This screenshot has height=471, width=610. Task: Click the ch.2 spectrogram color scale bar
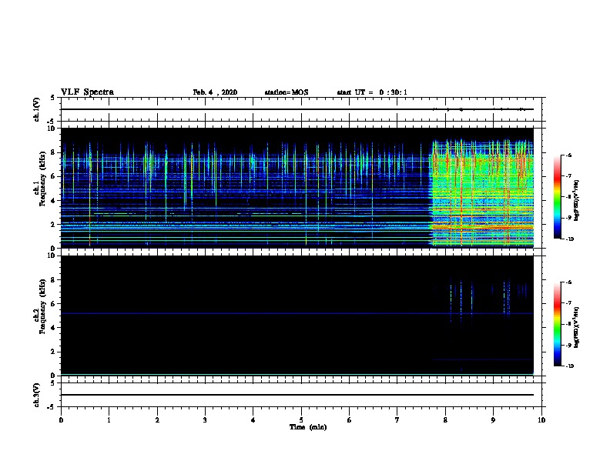[x=557, y=324]
